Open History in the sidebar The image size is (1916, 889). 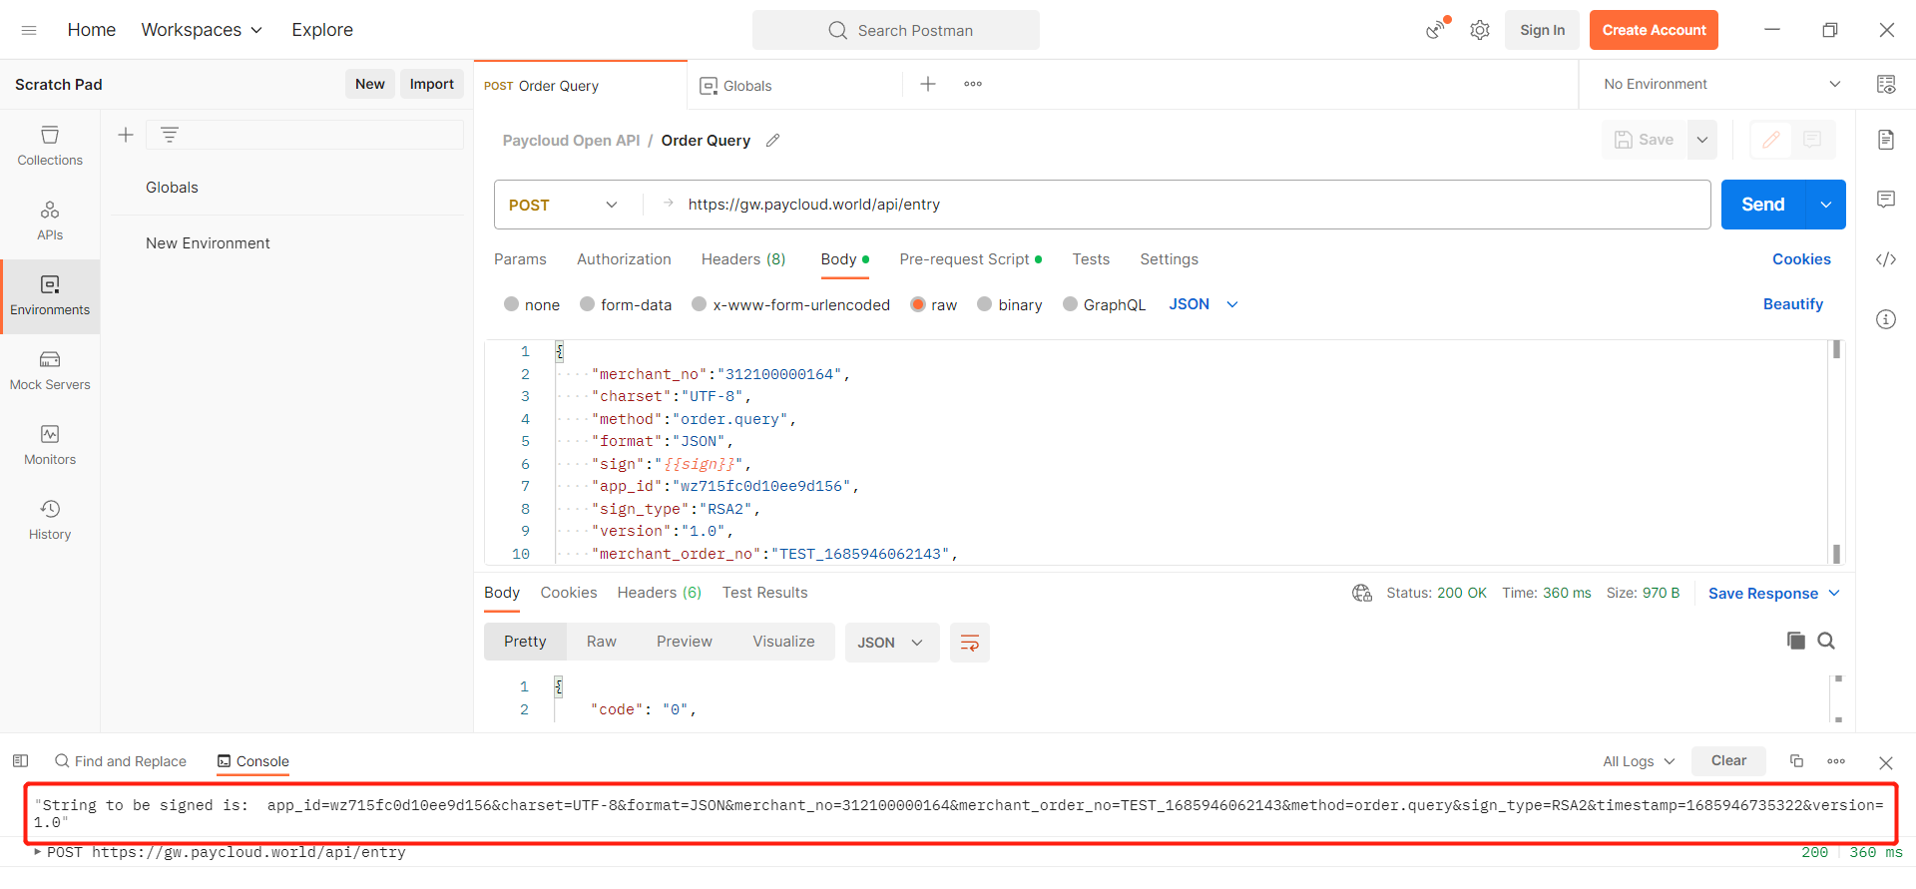coord(50,520)
